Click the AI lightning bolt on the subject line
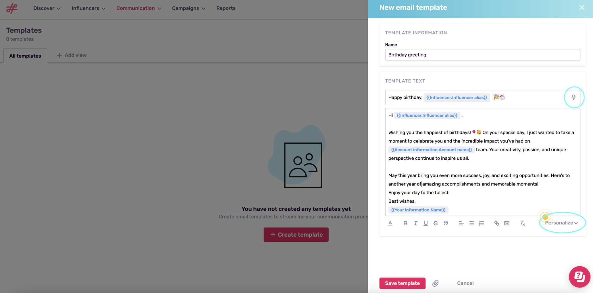Screen dimensions: 593x293 [574, 97]
